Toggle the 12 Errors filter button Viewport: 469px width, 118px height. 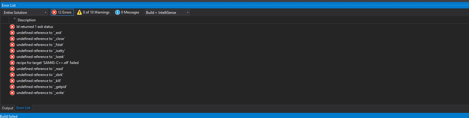coord(62,12)
